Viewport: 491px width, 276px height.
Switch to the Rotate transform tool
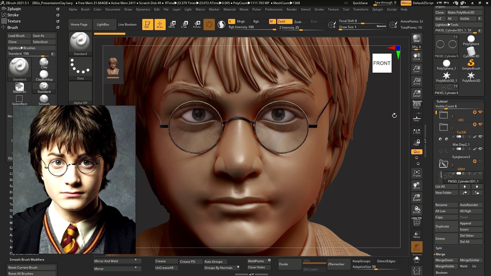tap(197, 25)
